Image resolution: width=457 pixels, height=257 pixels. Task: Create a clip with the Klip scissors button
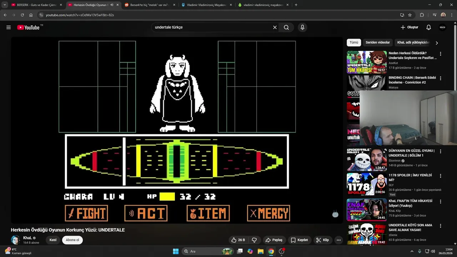click(322, 240)
